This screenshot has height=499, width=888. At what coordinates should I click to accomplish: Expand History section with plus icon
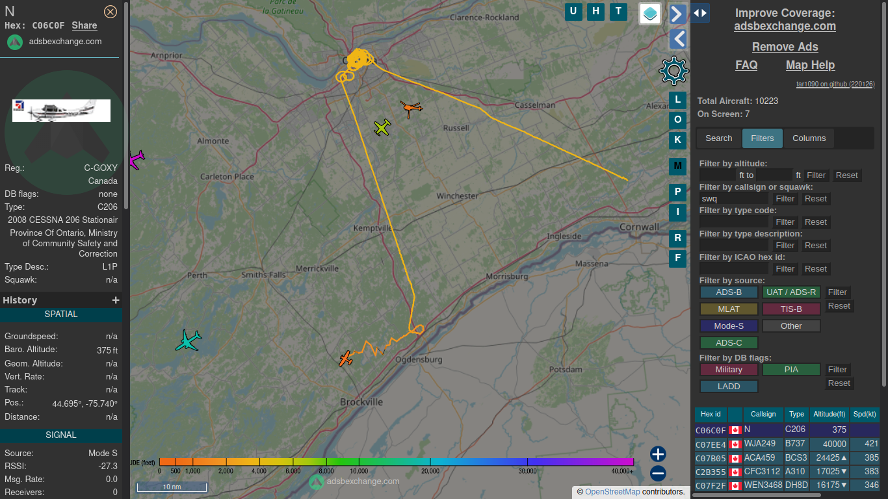click(116, 300)
